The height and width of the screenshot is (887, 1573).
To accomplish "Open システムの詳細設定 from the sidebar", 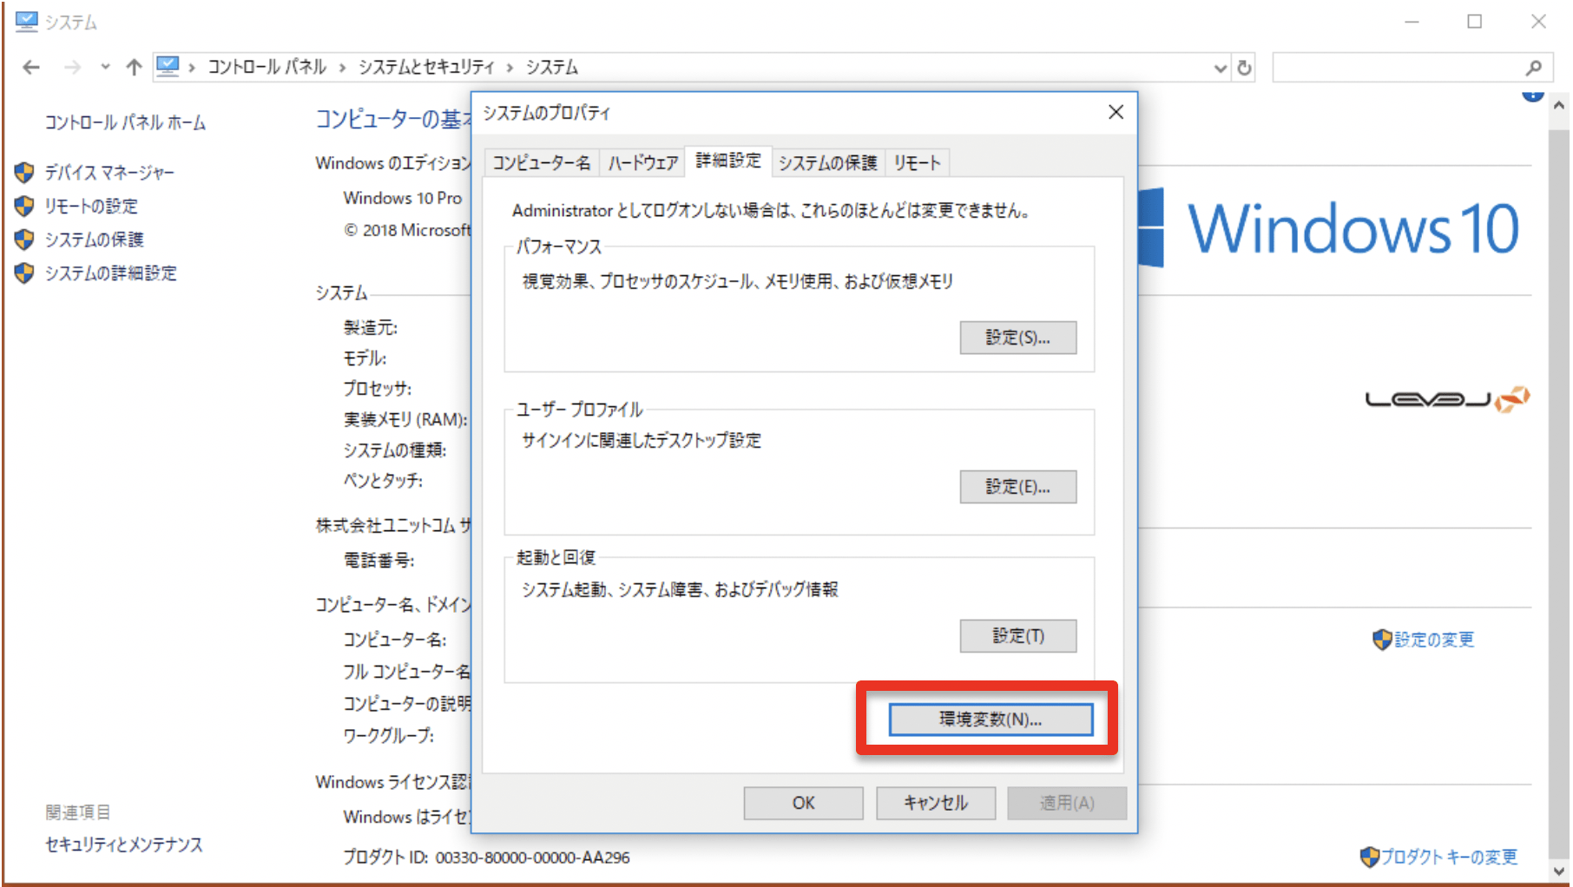I will coord(110,273).
